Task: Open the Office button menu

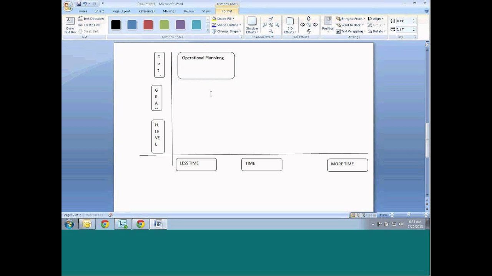Action: click(x=68, y=6)
